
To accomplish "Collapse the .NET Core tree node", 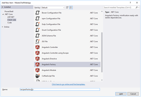I will point(3,14).
